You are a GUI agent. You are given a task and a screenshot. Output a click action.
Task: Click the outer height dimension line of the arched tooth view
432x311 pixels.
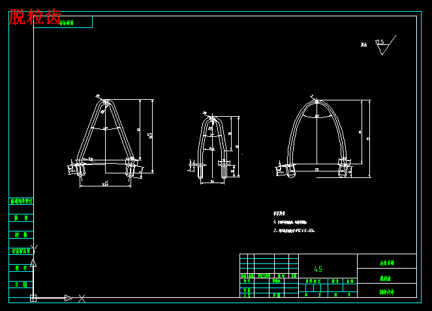(x=369, y=139)
